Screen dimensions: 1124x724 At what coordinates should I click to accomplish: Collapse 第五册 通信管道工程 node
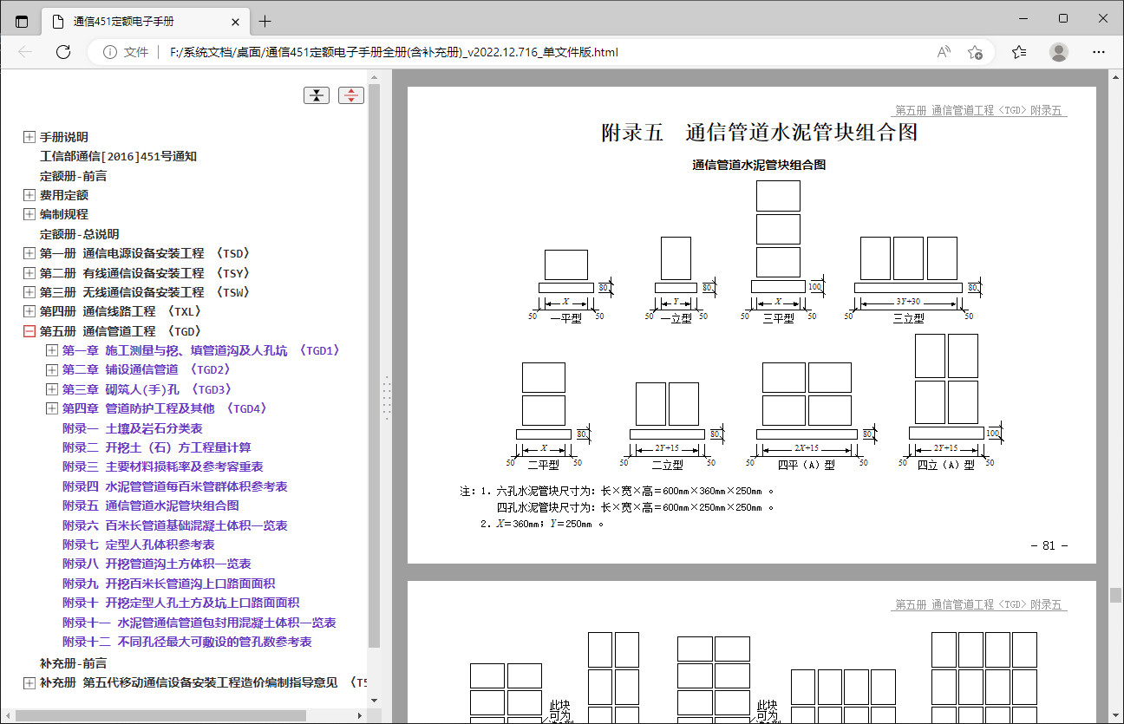29,331
